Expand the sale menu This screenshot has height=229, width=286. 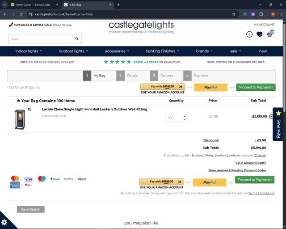pos(236,51)
